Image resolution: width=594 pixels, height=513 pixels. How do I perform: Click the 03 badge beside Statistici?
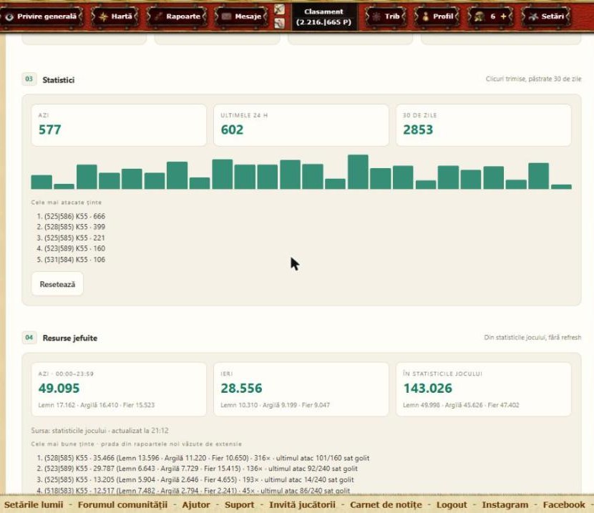[29, 79]
